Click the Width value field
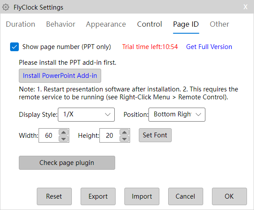Screen dimensions: 254x210 pyautogui.click(x=49, y=136)
